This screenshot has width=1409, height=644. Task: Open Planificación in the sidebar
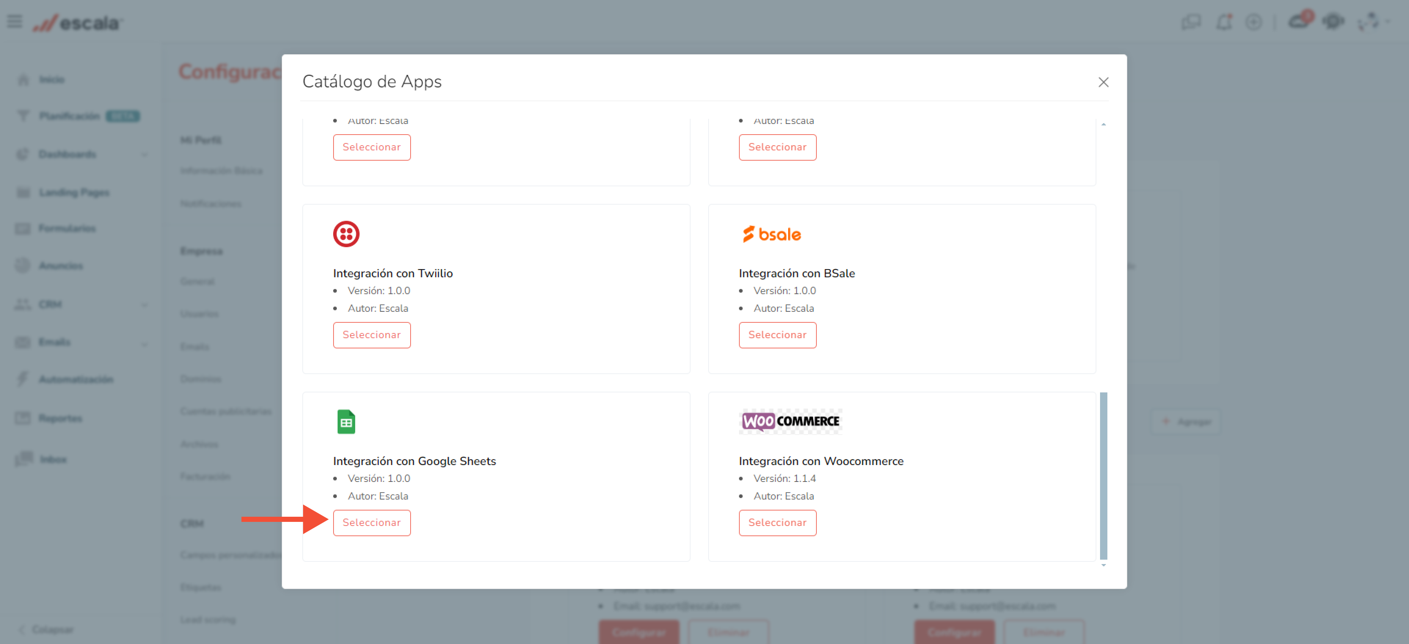(69, 116)
